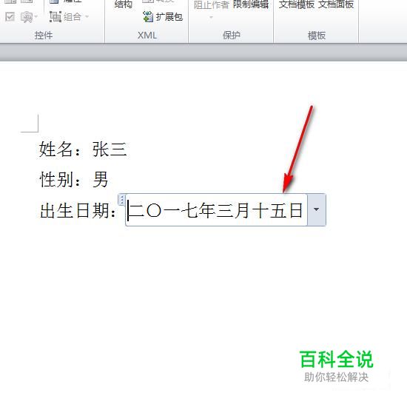This screenshot has height=407, width=407.
Task: Select the date control's dotted handle
Action: coord(122,200)
